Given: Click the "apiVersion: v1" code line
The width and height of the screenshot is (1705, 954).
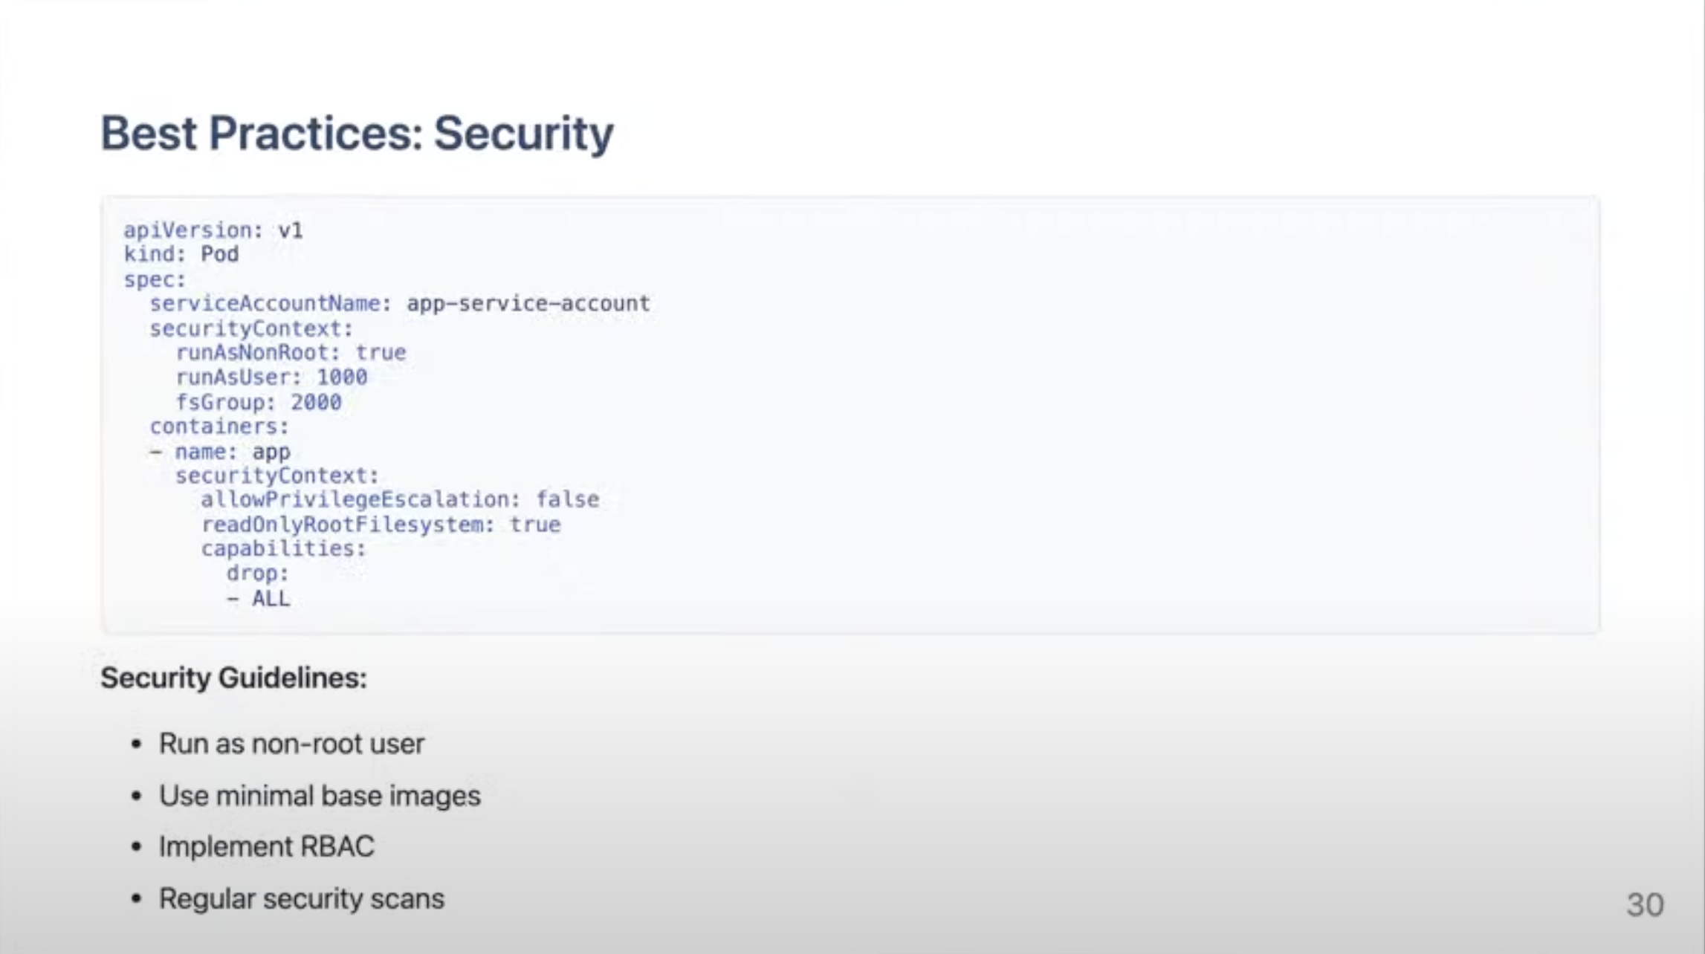Looking at the screenshot, I should (x=213, y=230).
